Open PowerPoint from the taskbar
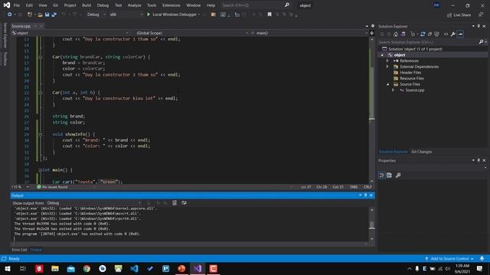The height and width of the screenshot is (275, 490). click(x=181, y=268)
